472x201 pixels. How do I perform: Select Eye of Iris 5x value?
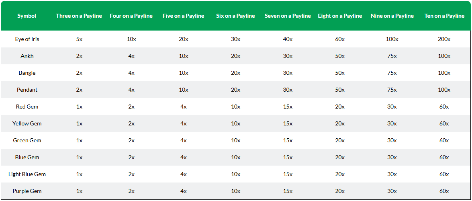click(x=79, y=39)
